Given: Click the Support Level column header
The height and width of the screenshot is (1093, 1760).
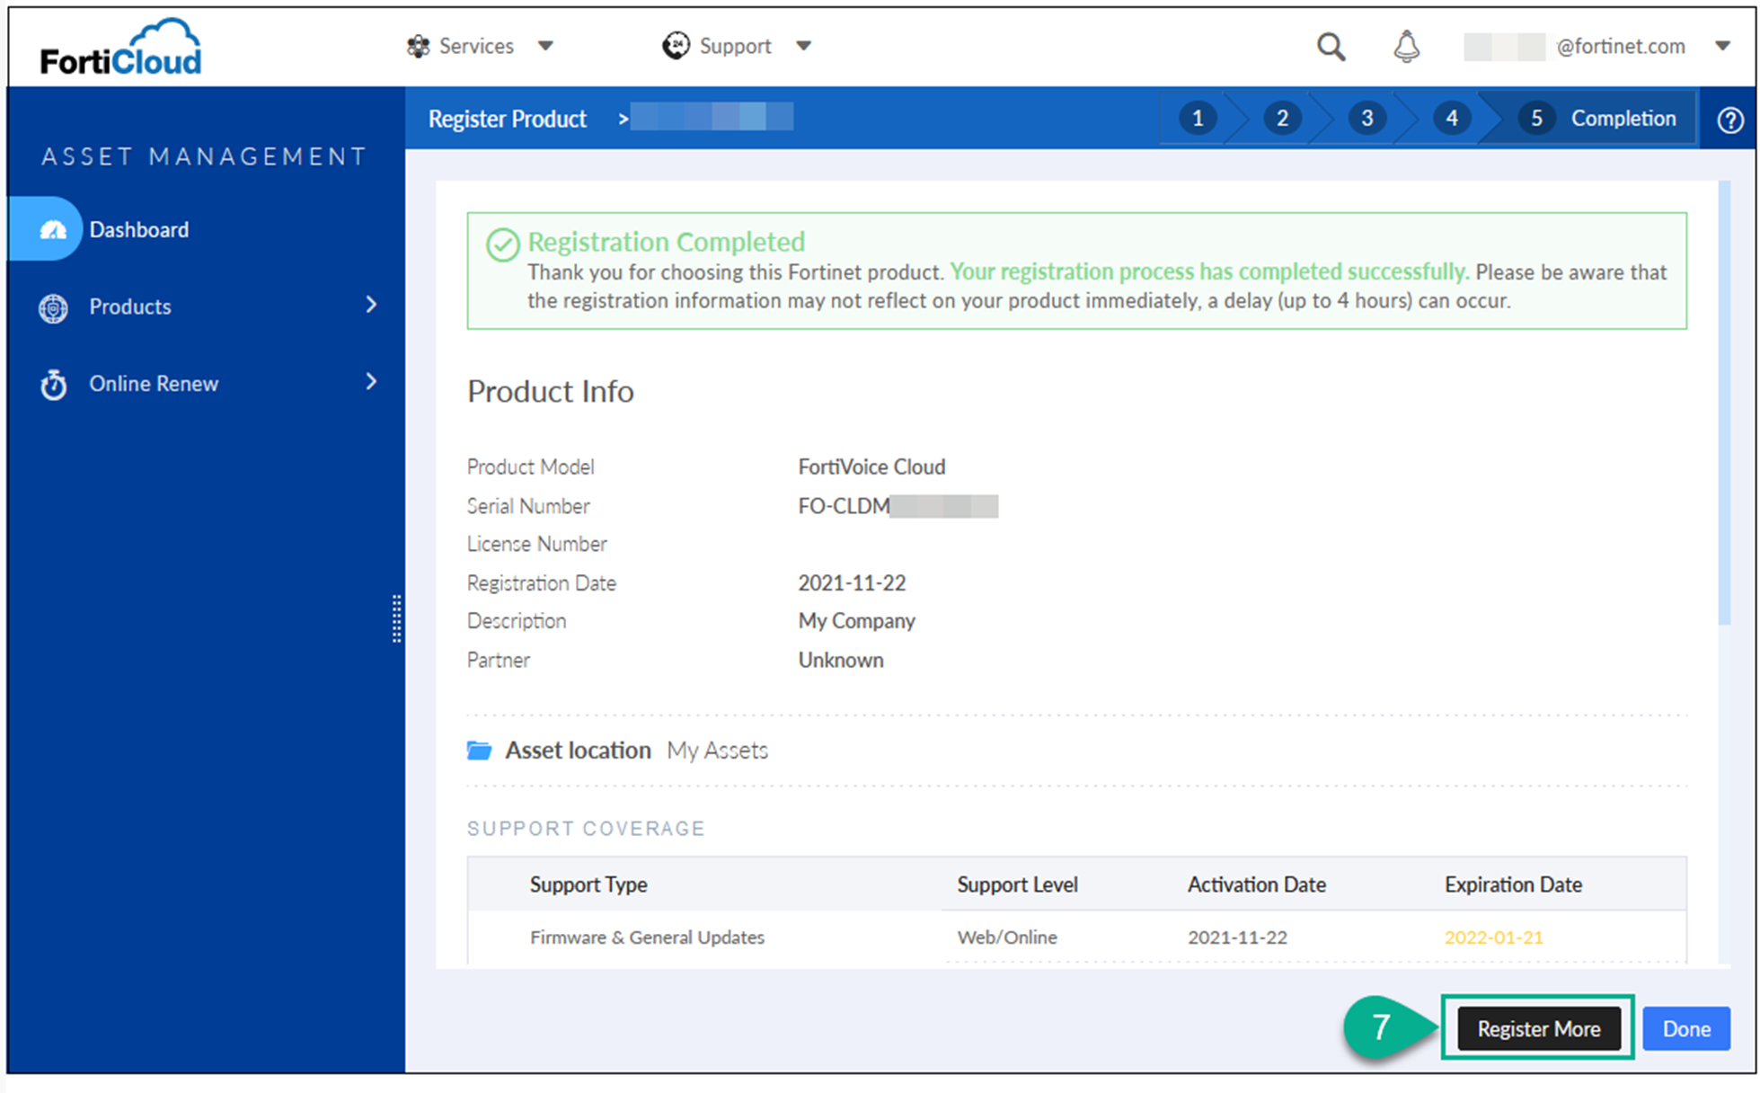Looking at the screenshot, I should click(x=1017, y=884).
